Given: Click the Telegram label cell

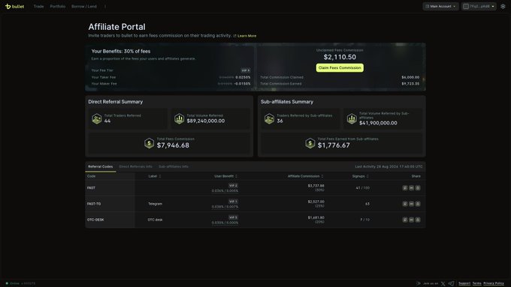Looking at the screenshot, I should [x=155, y=204].
